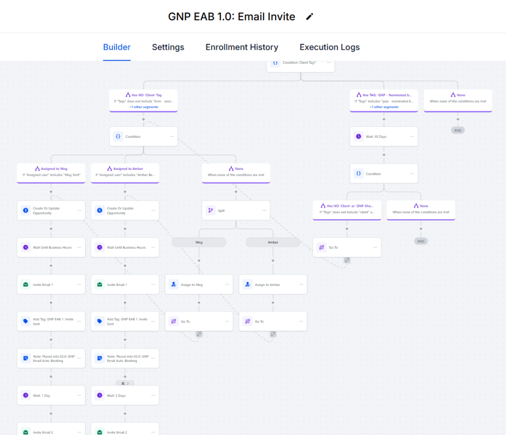Click the clock icon on Wait: 1 Day
This screenshot has height=435, width=506.
coord(25,395)
